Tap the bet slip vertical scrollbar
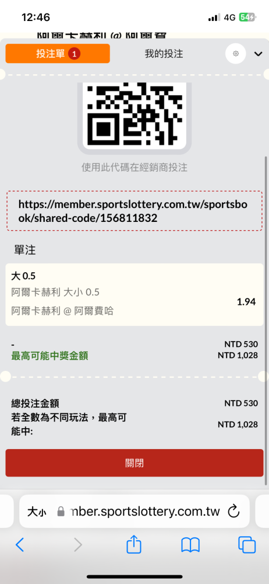This screenshot has height=584, width=269. click(x=266, y=320)
